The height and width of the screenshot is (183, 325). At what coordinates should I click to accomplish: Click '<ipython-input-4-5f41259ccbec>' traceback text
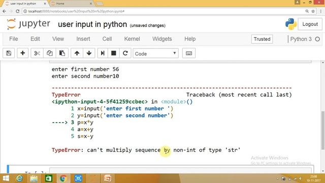[100, 102]
